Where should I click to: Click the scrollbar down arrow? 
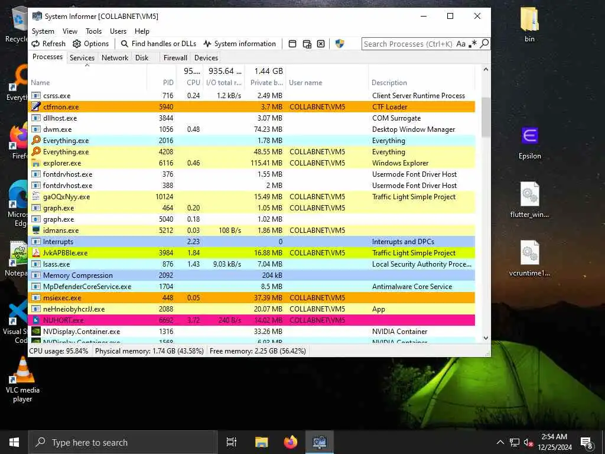486,338
